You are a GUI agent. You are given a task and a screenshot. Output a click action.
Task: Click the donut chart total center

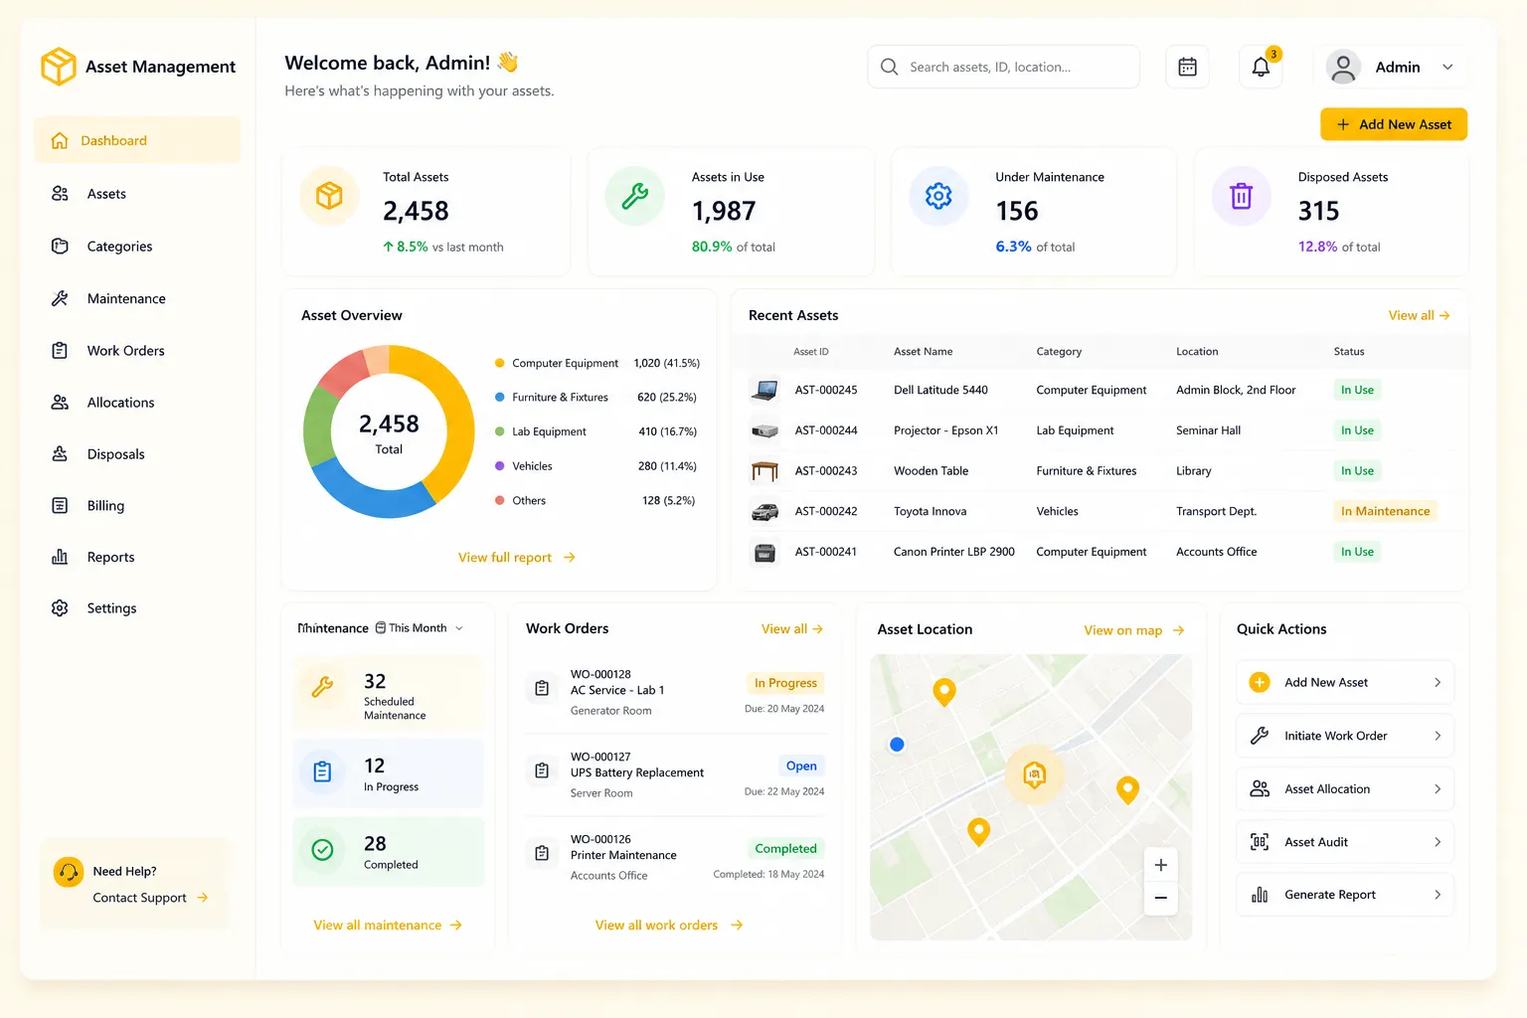(x=389, y=433)
